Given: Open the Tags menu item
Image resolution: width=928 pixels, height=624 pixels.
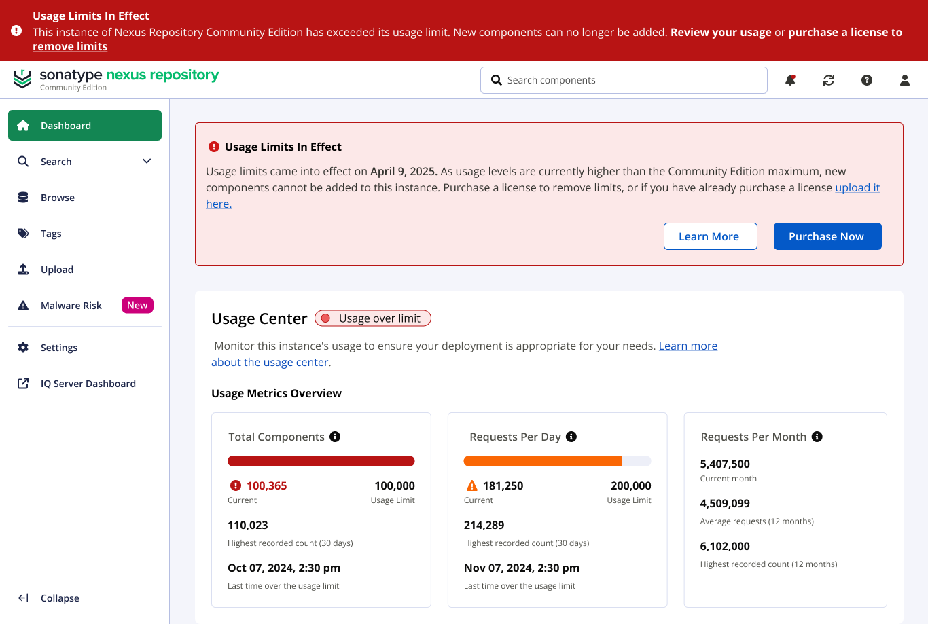Looking at the screenshot, I should (85, 234).
